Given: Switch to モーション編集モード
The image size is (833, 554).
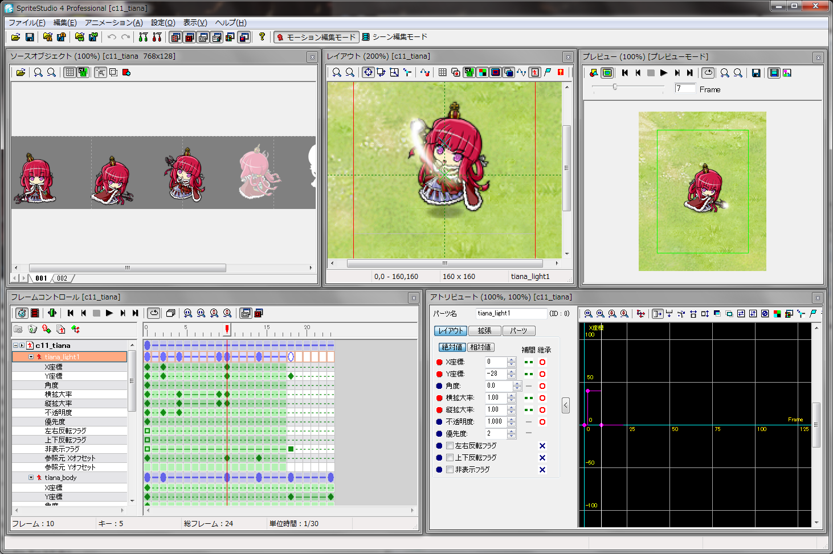Looking at the screenshot, I should point(317,37).
